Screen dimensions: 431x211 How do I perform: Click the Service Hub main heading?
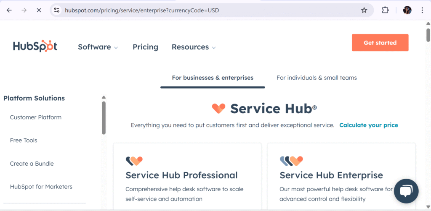click(x=274, y=109)
